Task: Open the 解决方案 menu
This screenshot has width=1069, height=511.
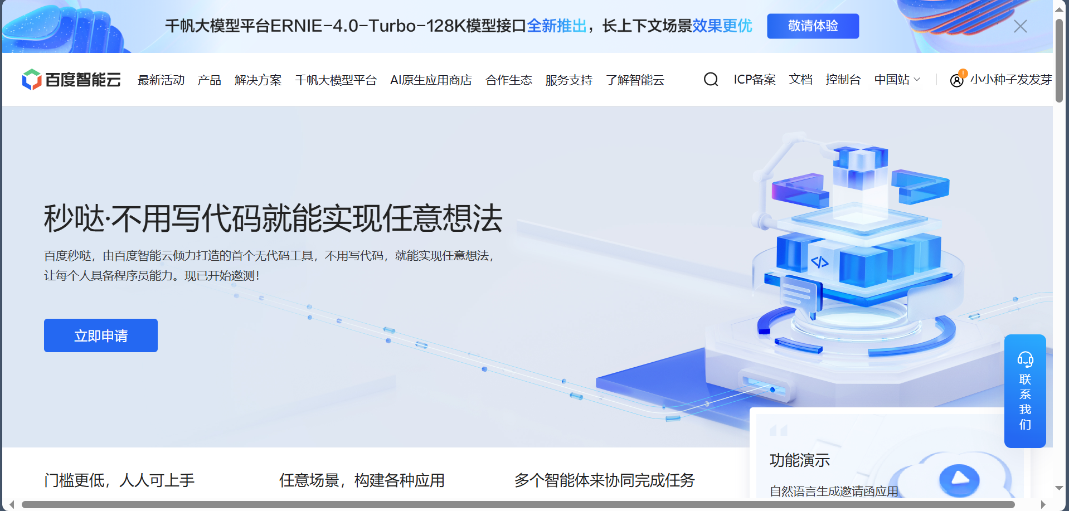Action: (258, 80)
